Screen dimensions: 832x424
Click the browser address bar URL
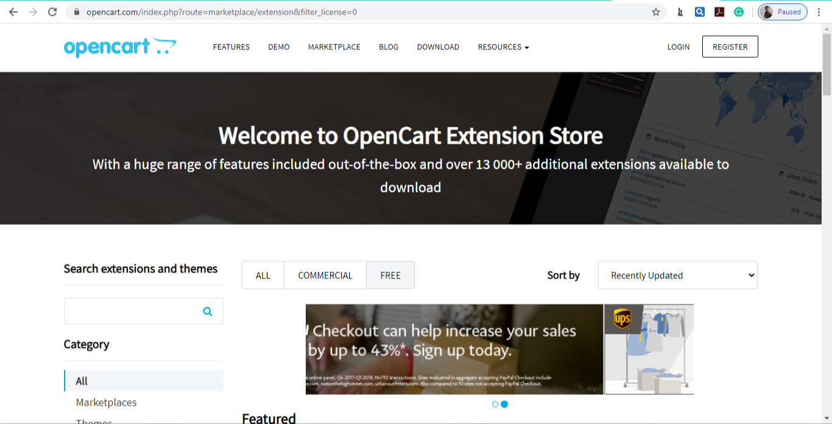(x=222, y=12)
